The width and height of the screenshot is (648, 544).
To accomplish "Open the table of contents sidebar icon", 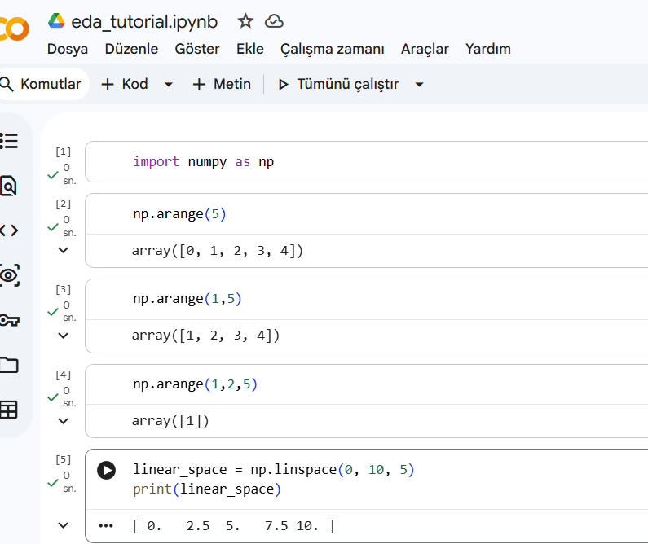I will point(9,141).
